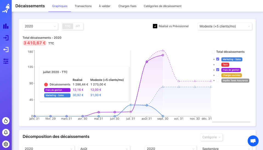The image size is (263, 150).
Task: Open the chat support bubble
Action: point(253,141)
